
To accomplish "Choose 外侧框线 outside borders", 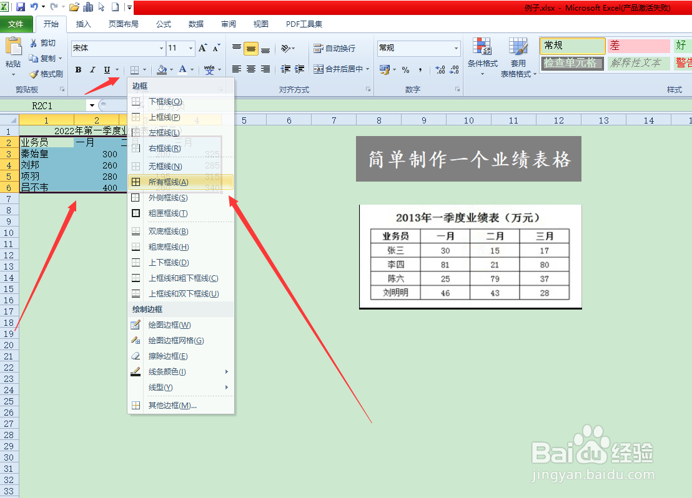I will [x=181, y=198].
